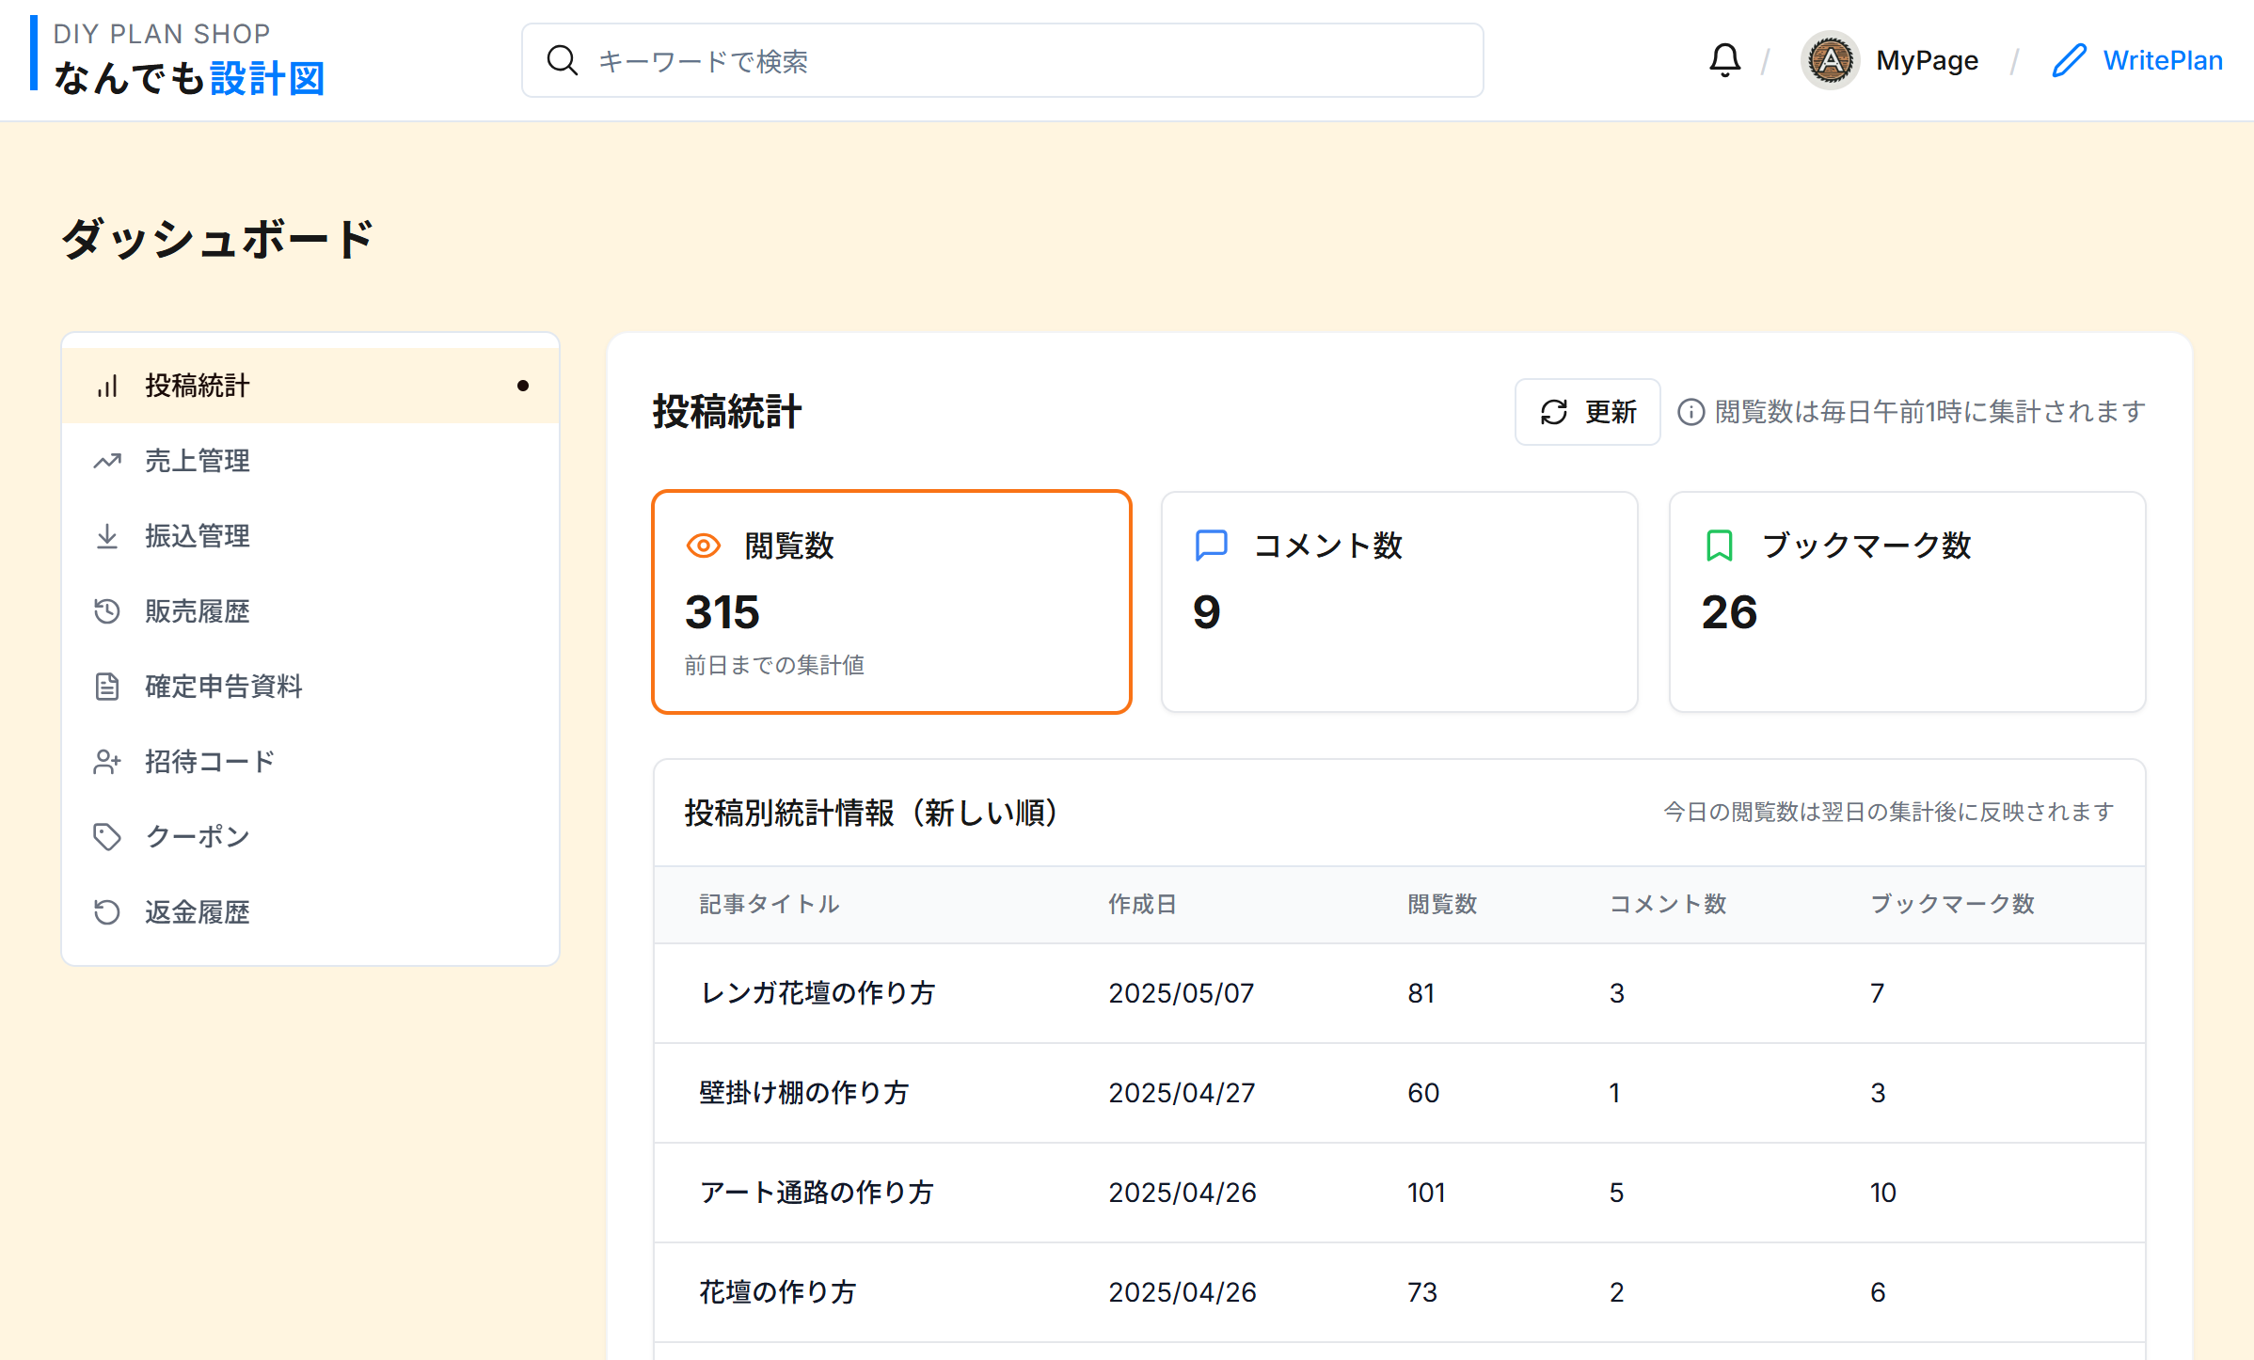Click the date 2025/04/27 cell
This screenshot has height=1360, width=2254.
[x=1183, y=1093]
